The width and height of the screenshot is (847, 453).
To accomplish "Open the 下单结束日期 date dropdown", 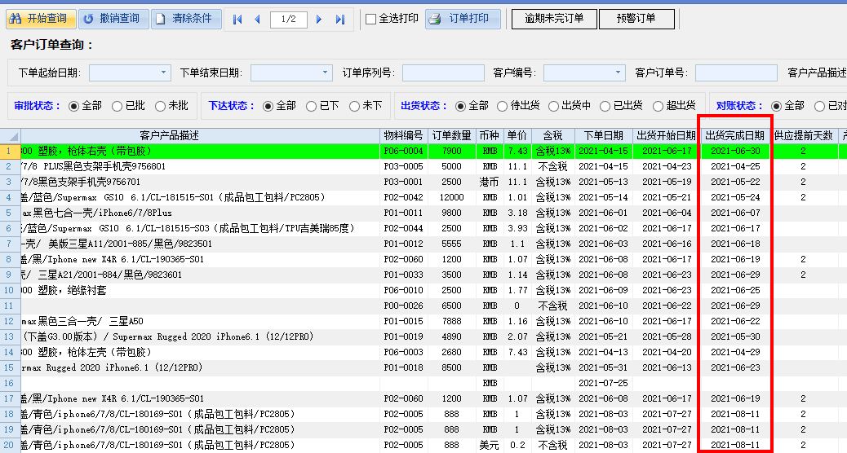I will [x=325, y=73].
